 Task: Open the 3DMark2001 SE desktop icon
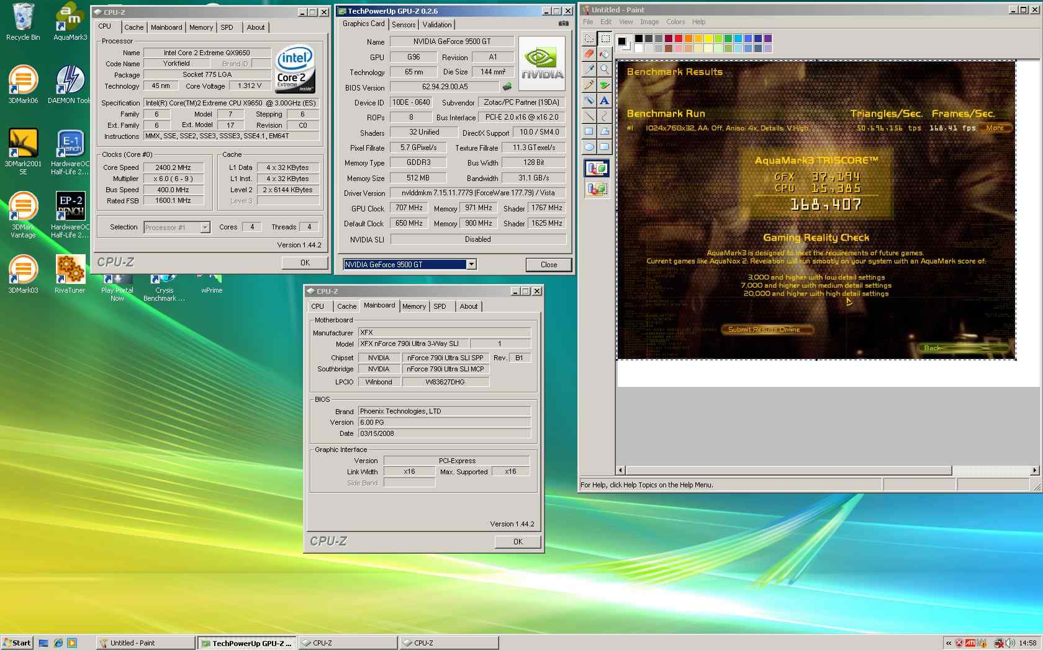click(x=23, y=151)
